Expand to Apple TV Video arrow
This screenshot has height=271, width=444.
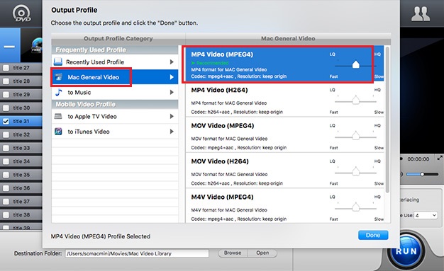172,116
